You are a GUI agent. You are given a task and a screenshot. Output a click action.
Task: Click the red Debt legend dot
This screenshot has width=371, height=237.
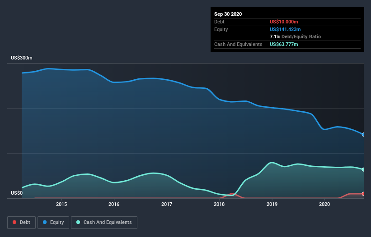[14, 222]
